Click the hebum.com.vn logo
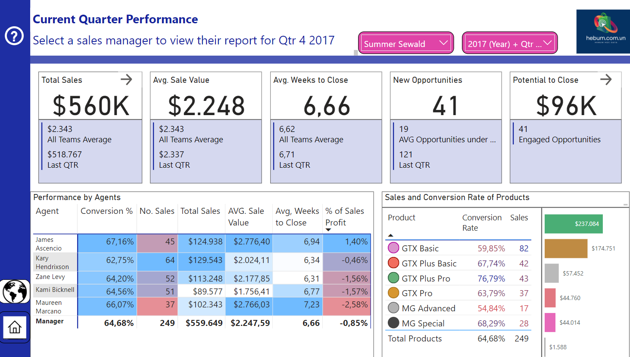The width and height of the screenshot is (630, 357). pos(603,31)
